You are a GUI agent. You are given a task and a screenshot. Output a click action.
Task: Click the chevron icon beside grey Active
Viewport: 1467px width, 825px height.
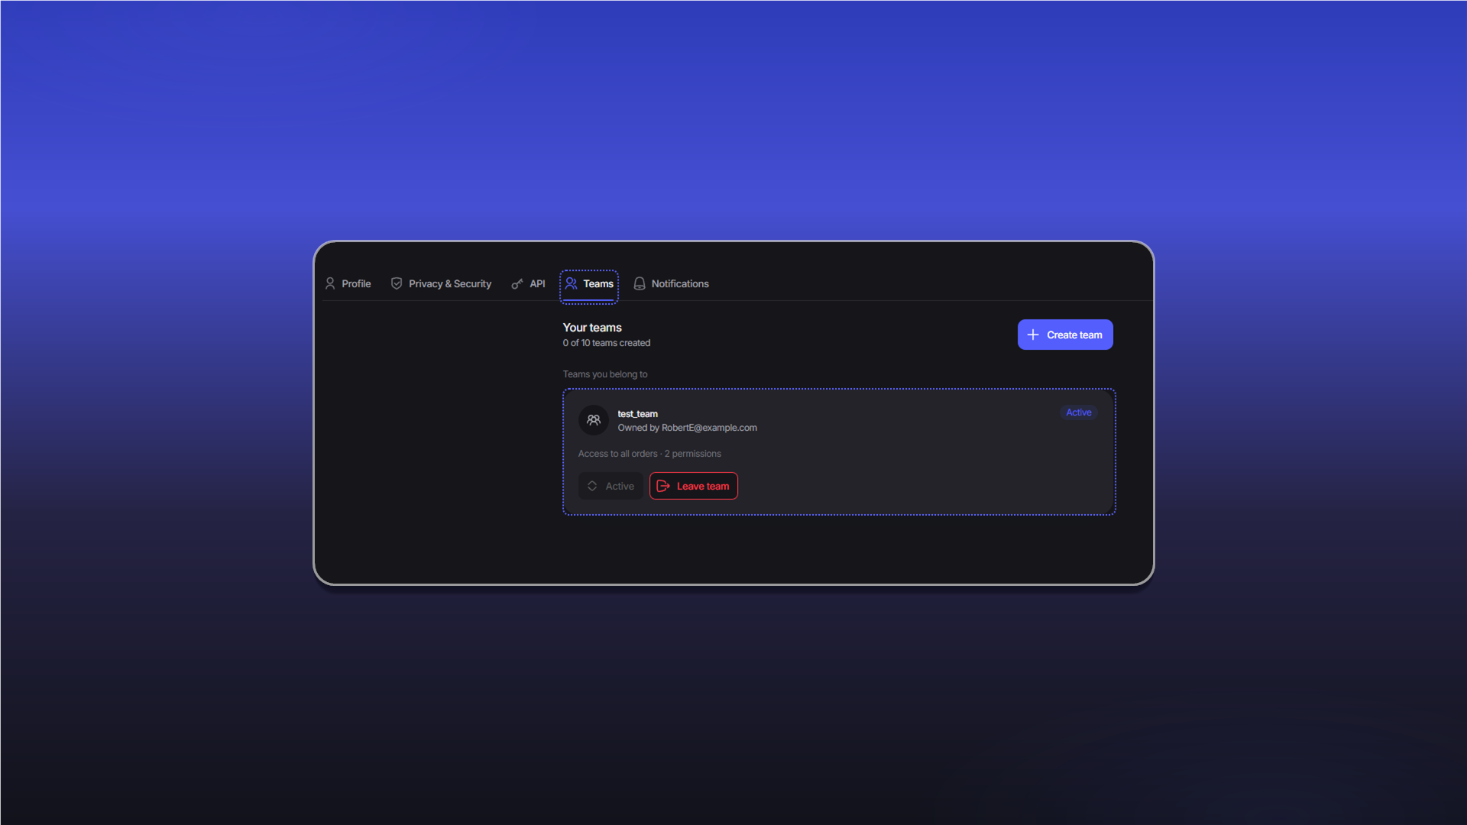592,486
